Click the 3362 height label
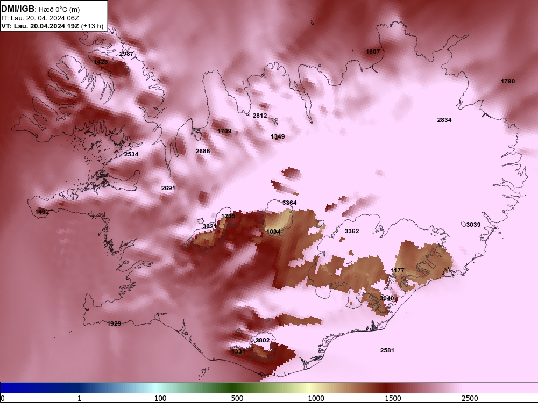 (x=352, y=231)
